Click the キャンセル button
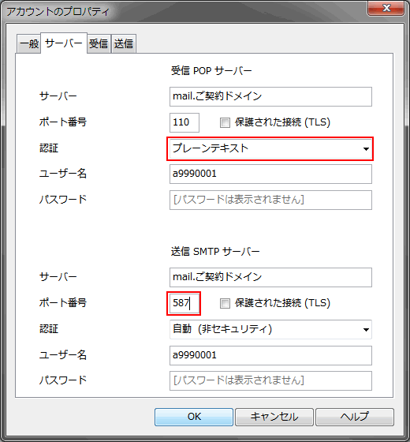This screenshot has width=410, height=442. coord(274,417)
